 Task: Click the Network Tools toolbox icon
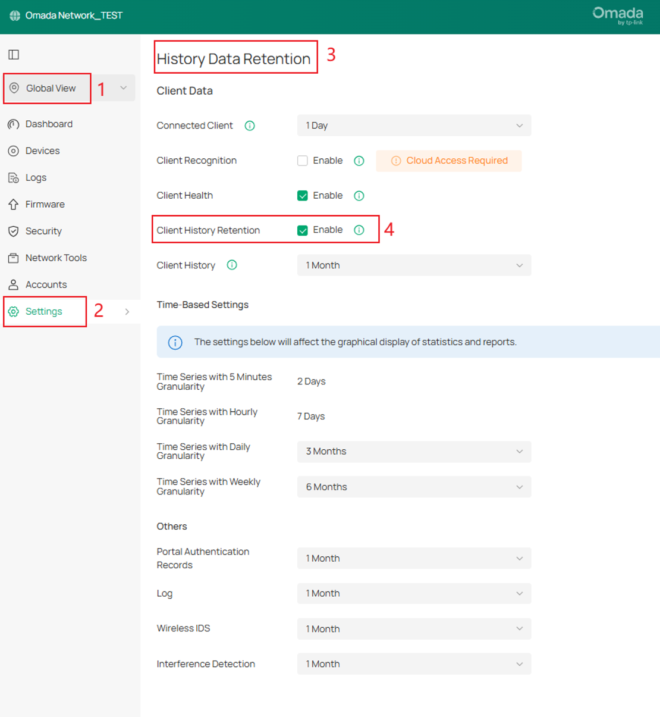click(x=13, y=258)
